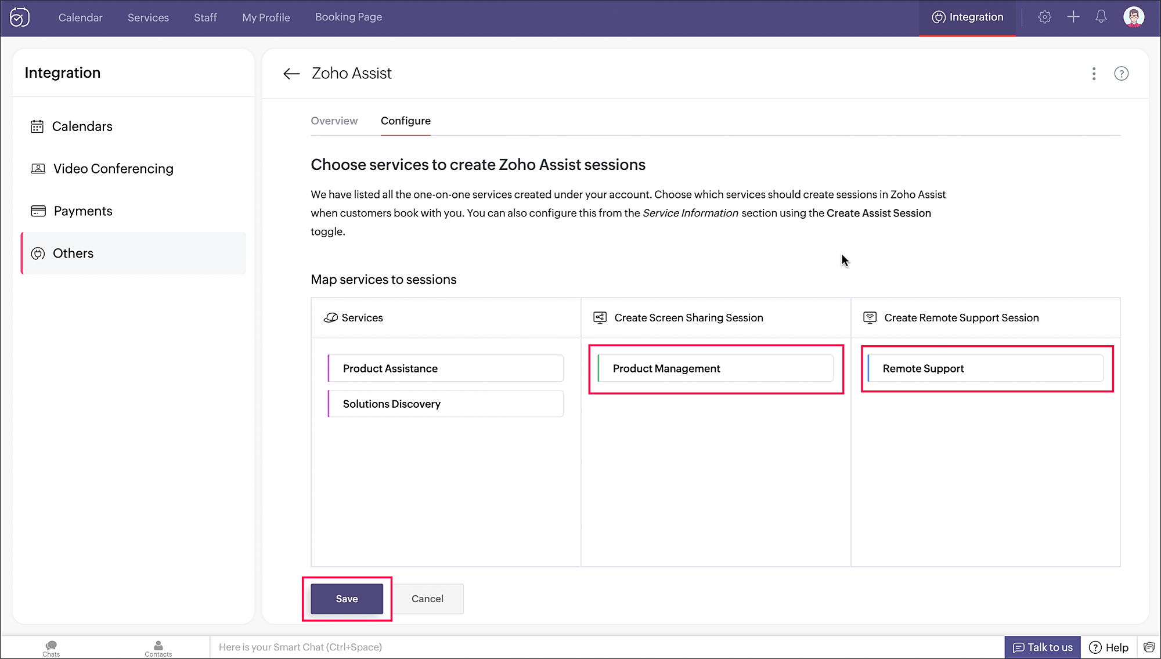Click the Video Conferencing icon
This screenshot has width=1161, height=659.
click(x=38, y=169)
